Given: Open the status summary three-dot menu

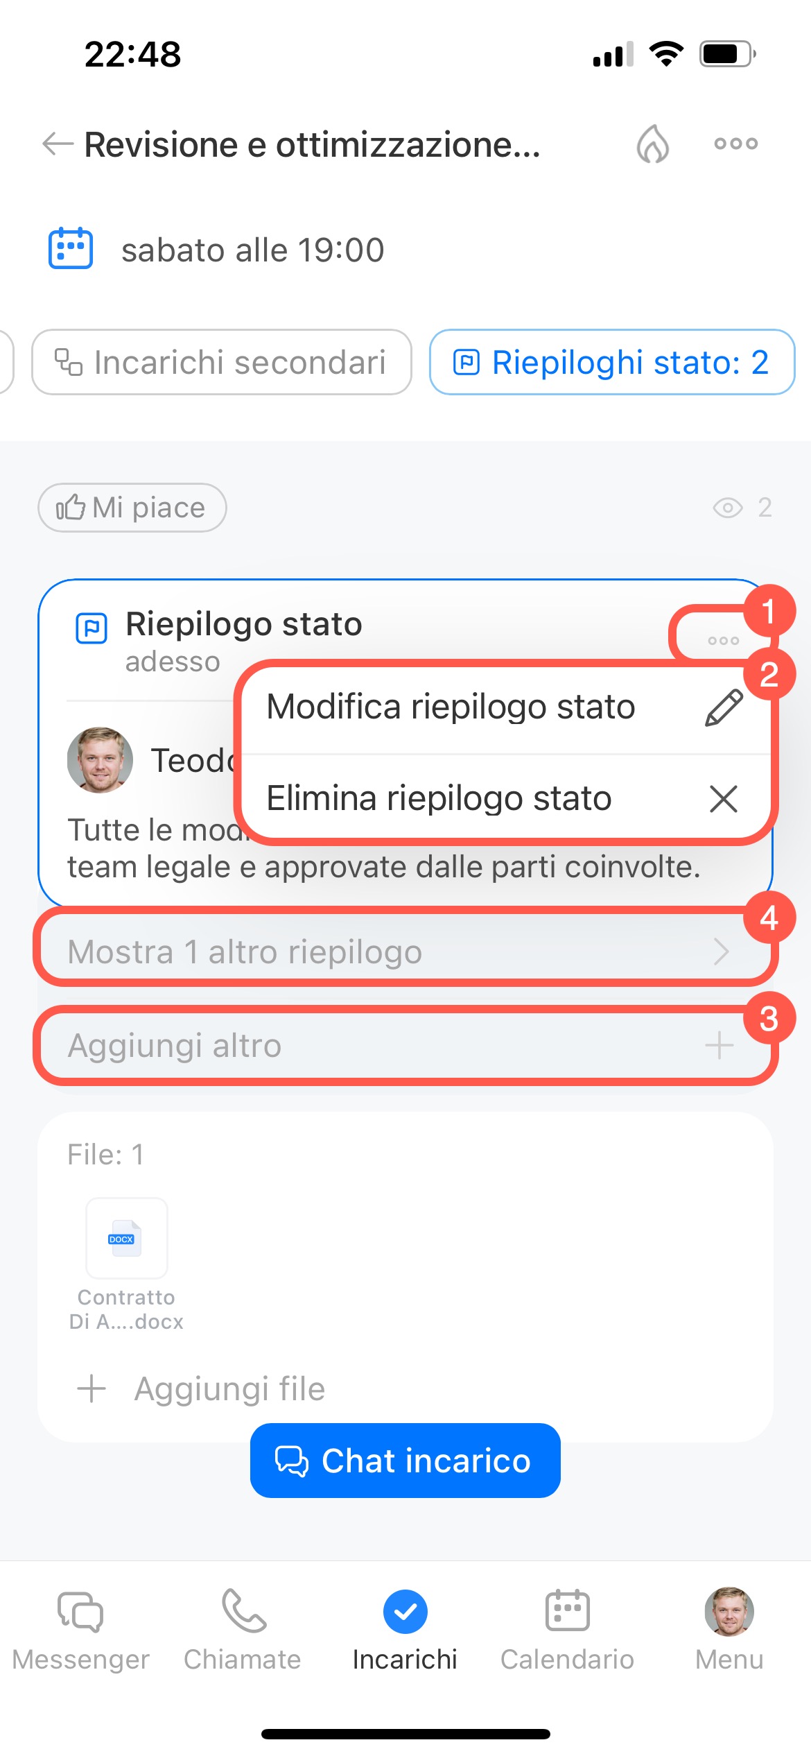Looking at the screenshot, I should 723,641.
